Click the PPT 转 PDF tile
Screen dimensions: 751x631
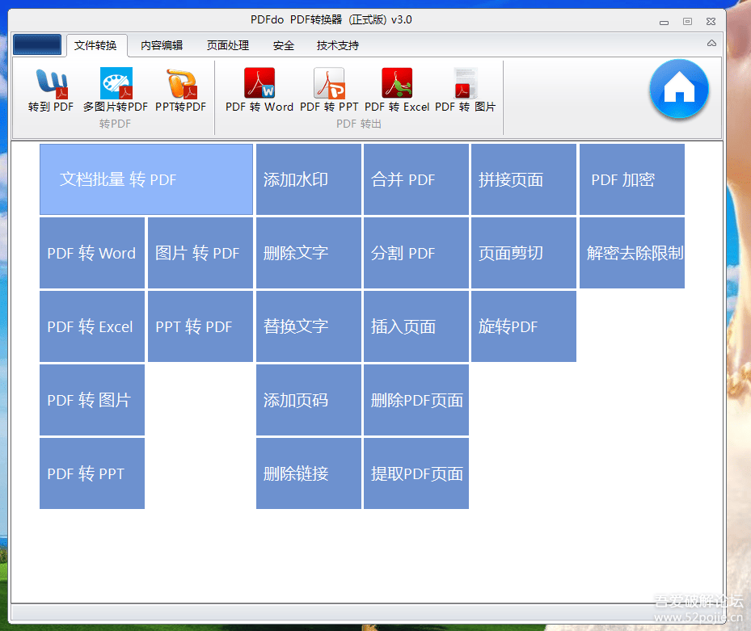(200, 326)
